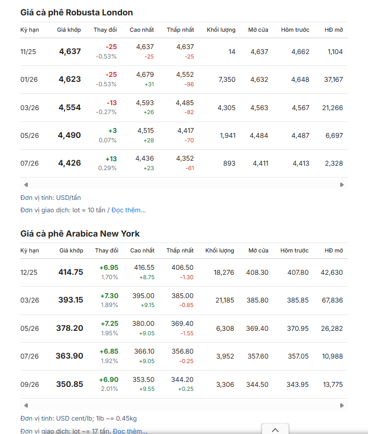The height and width of the screenshot is (434, 368).
Task: Click 'Thay đổi' column header in Arabica table
Action: pos(107,250)
